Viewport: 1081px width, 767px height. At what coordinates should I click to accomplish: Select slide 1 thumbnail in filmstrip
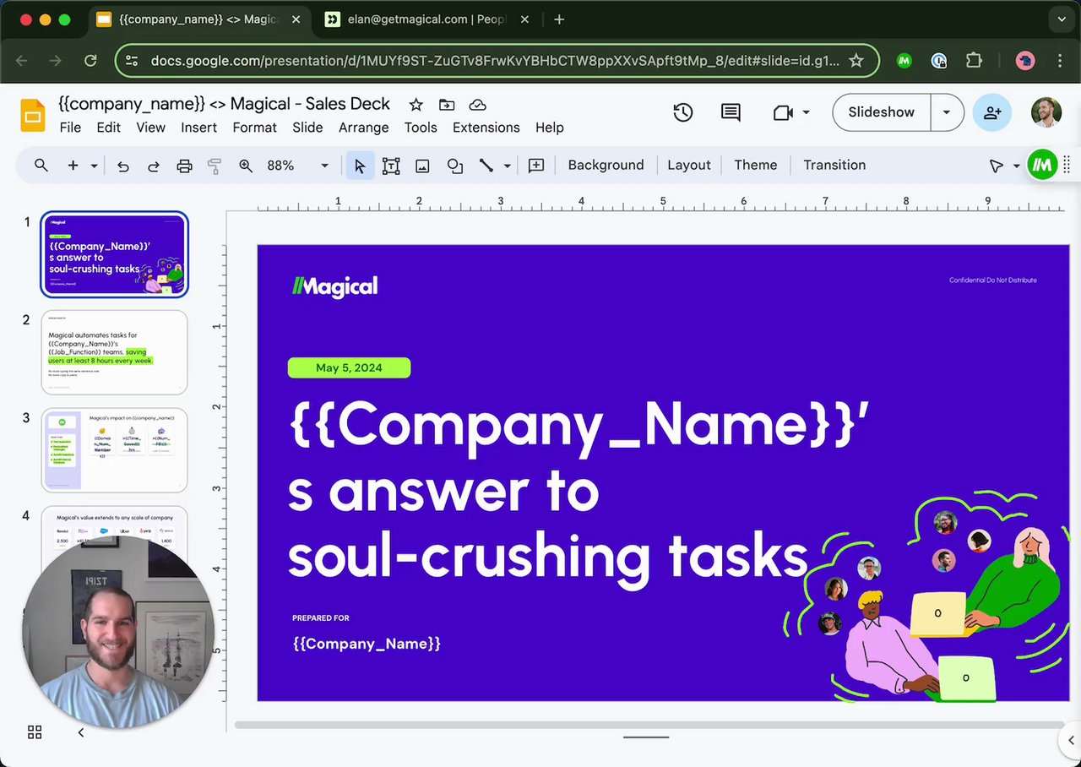point(115,254)
